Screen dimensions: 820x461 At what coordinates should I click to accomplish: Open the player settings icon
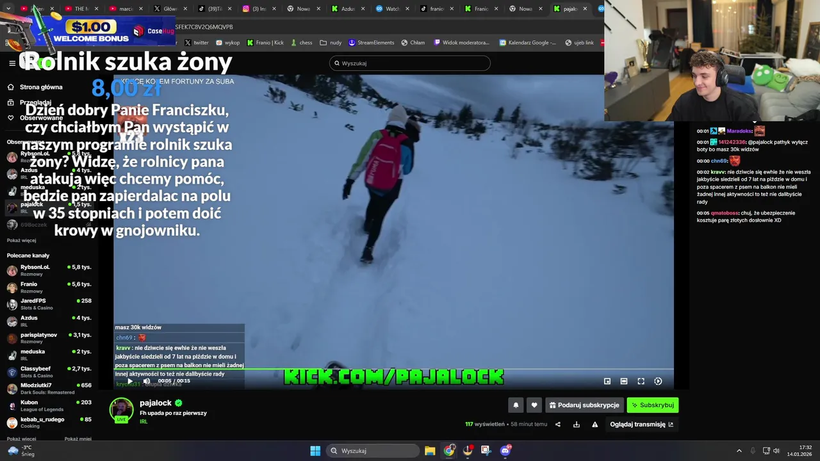[x=658, y=381]
